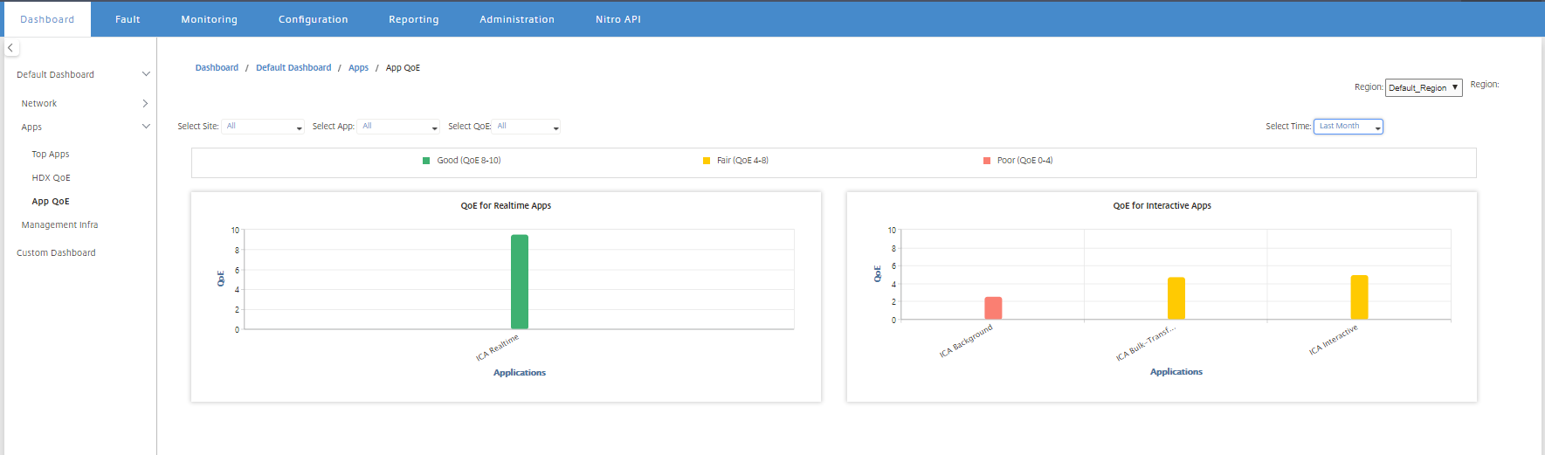The image size is (1545, 455).
Task: Click the green Good legend swatch
Action: point(426,161)
